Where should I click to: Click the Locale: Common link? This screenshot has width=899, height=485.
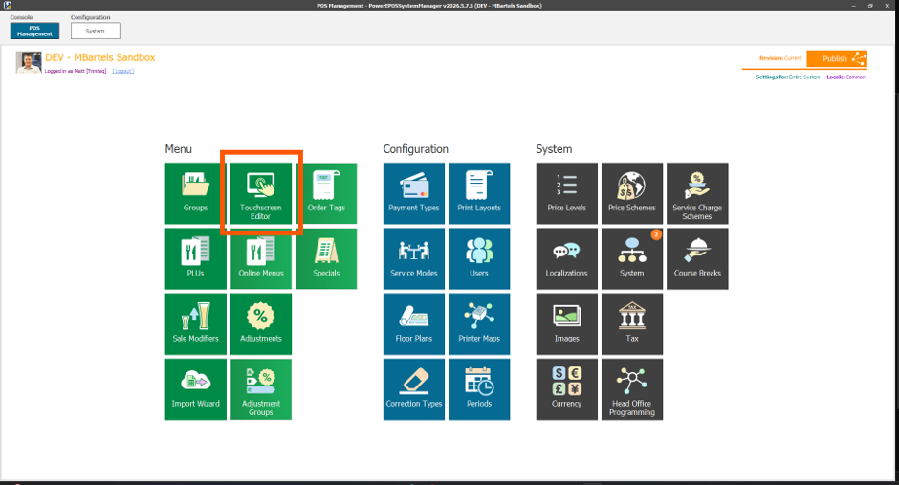[845, 77]
